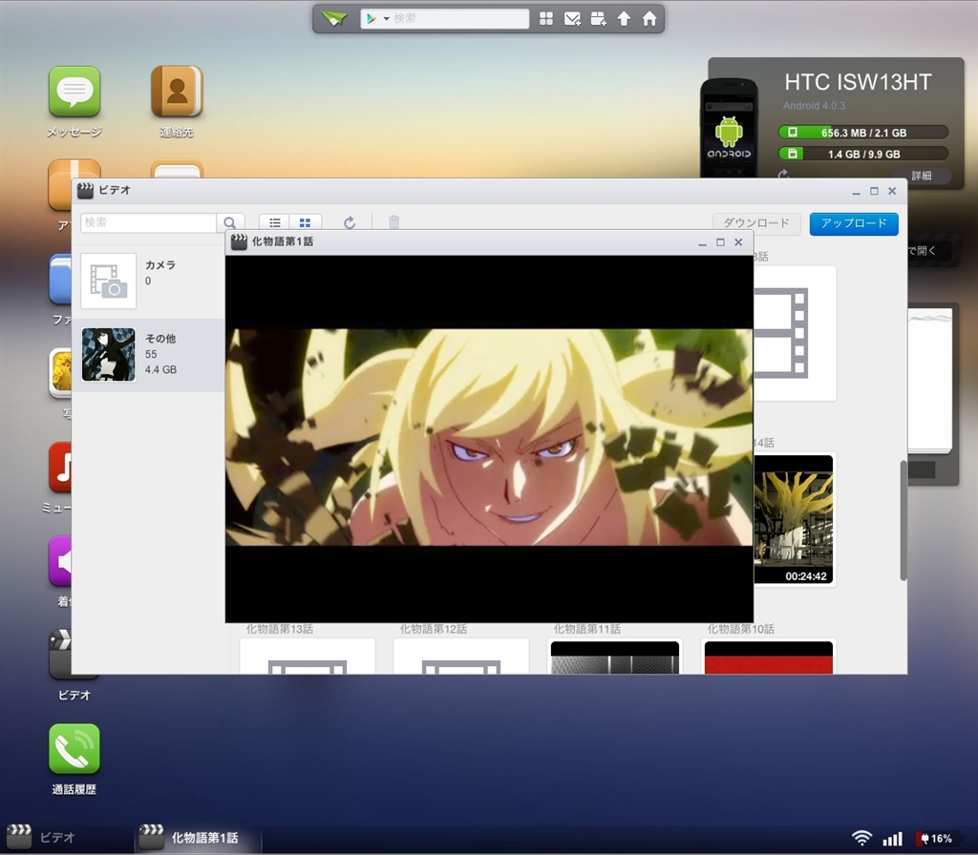This screenshot has height=855, width=978.
Task: Click the playing 化物語第1話 video frame
Action: (489, 437)
